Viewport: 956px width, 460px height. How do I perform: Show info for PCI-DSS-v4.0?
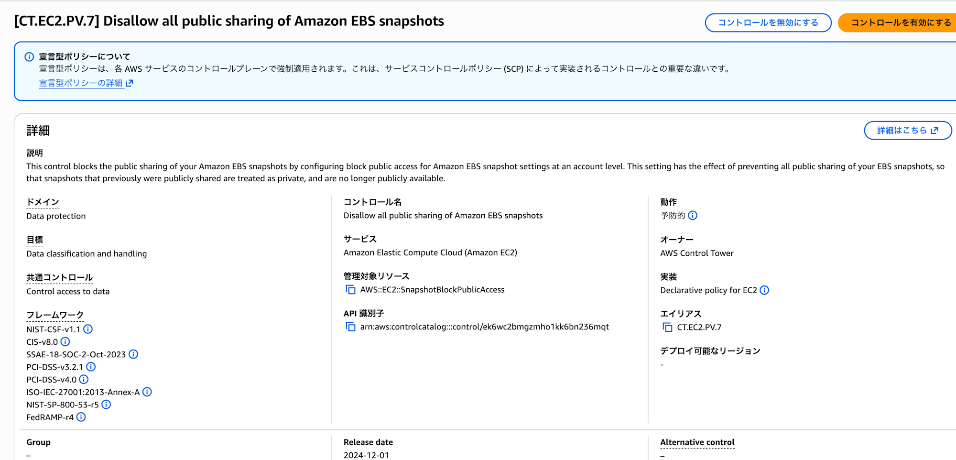pyautogui.click(x=84, y=379)
